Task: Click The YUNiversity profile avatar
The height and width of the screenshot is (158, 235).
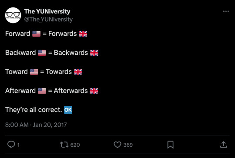Action: (13, 15)
